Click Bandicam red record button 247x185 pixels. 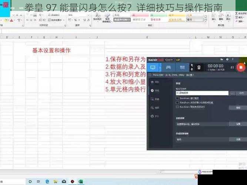point(241,67)
